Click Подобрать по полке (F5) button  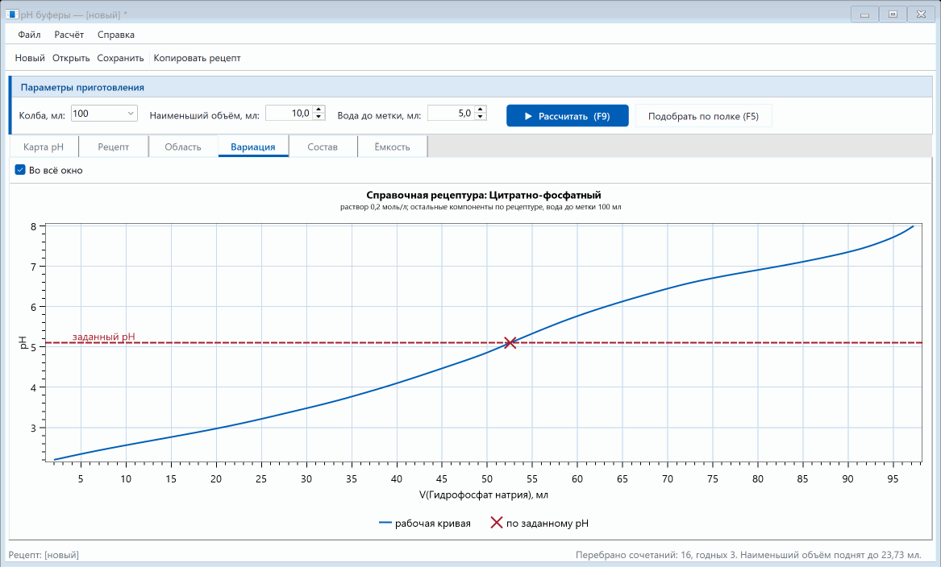[703, 116]
